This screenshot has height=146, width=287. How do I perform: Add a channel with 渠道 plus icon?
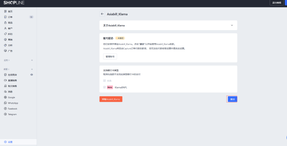(32, 69)
